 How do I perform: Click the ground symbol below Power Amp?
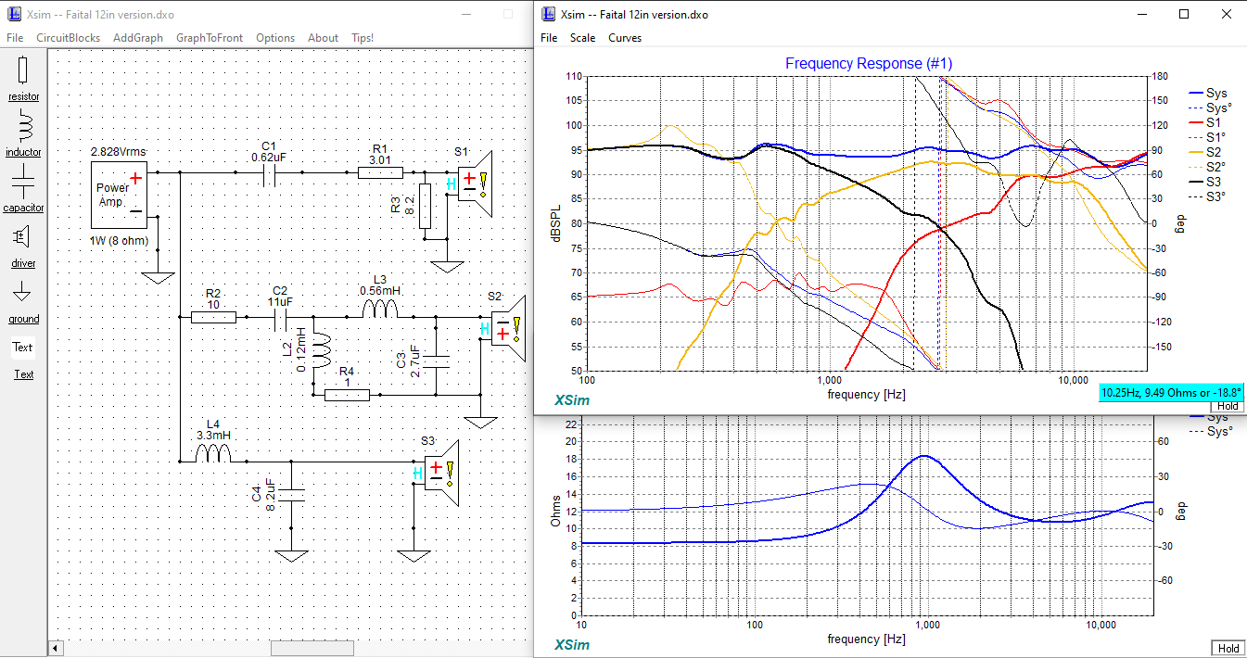tap(158, 277)
